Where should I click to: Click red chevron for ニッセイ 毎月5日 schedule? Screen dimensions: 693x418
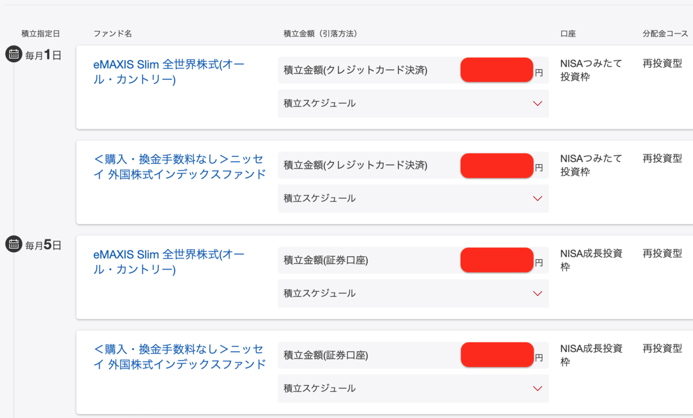pos(538,389)
